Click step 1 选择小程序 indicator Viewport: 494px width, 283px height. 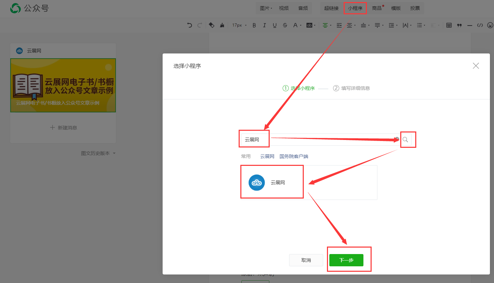point(299,88)
